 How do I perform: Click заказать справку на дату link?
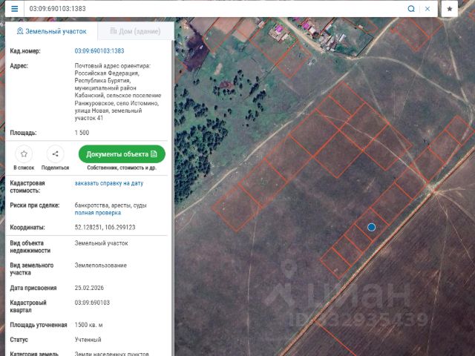pyautogui.click(x=109, y=183)
